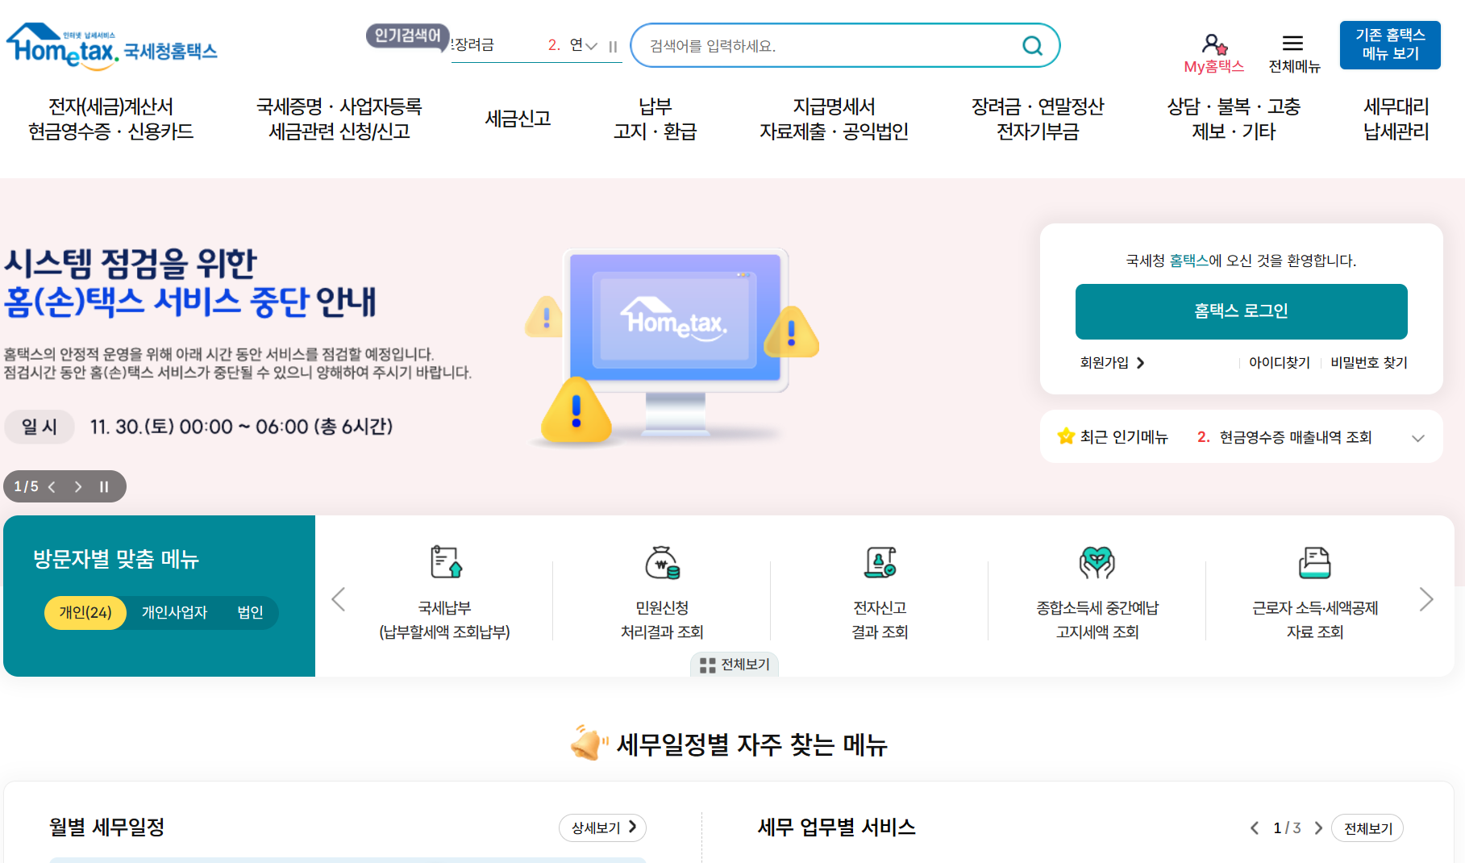Pause the banner carousel rotation
Image resolution: width=1465 pixels, height=863 pixels.
click(103, 486)
